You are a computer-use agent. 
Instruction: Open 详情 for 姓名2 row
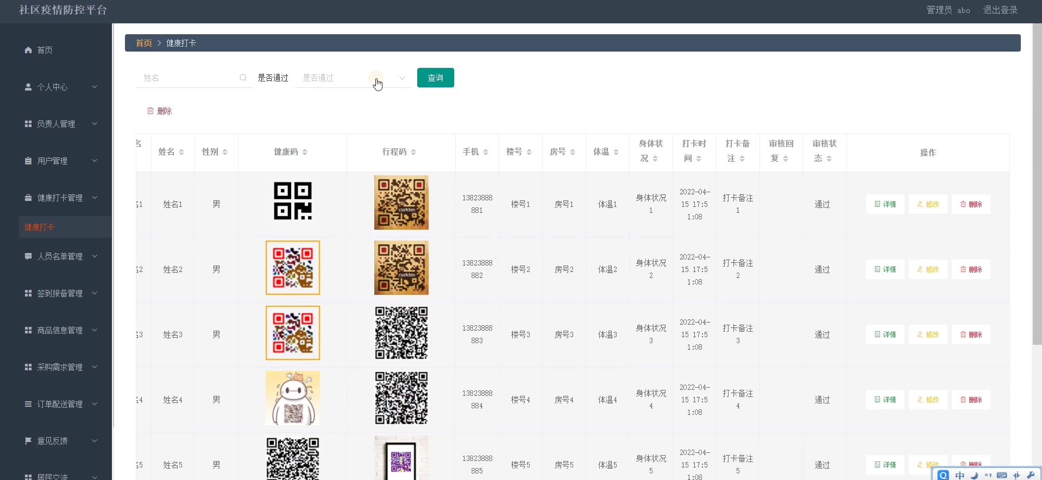(x=885, y=269)
